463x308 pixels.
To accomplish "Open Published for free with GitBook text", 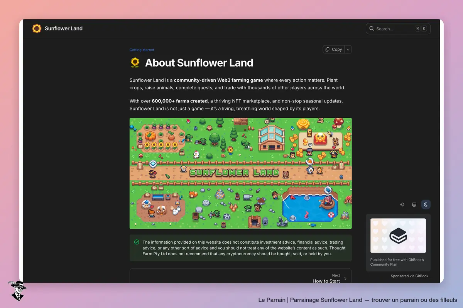I will pos(397,262).
